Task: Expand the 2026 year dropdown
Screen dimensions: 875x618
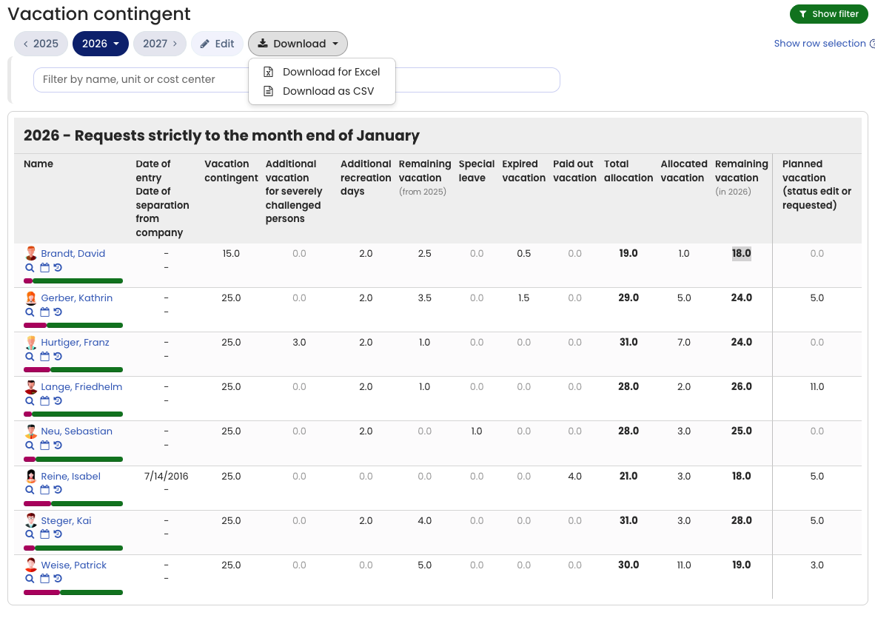Action: click(101, 44)
